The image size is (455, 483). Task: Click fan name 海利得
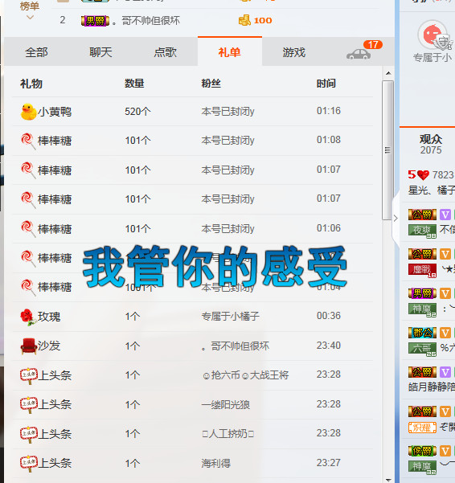(216, 463)
